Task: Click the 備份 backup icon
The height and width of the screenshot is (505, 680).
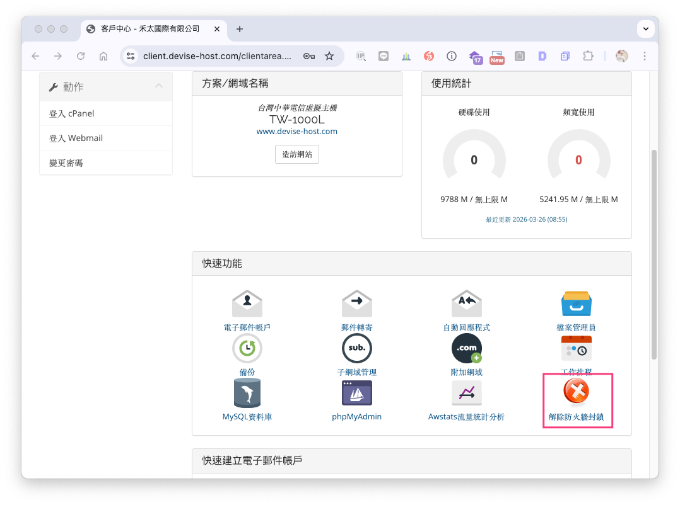Action: [x=247, y=349]
